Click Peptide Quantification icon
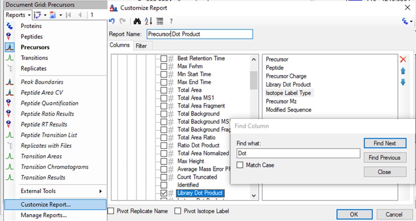 (9, 103)
